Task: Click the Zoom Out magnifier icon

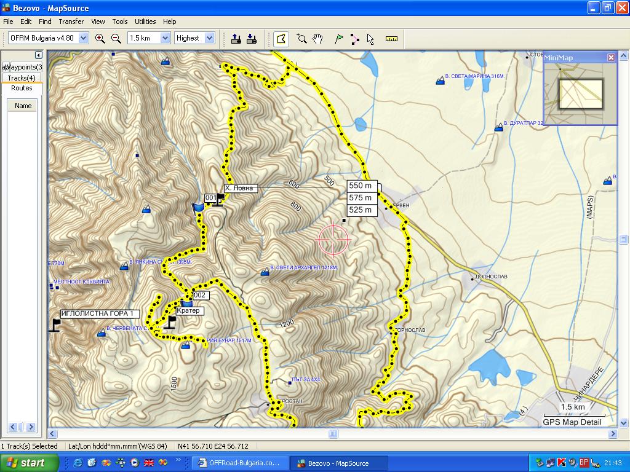Action: (116, 38)
